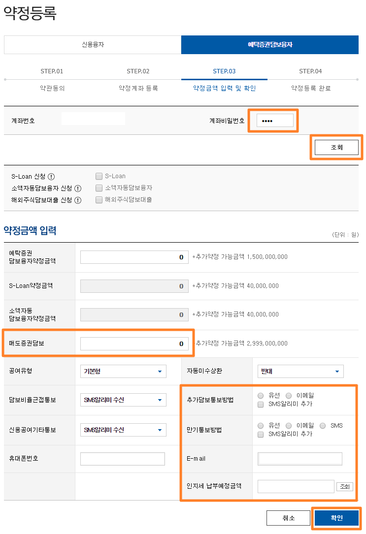This screenshot has height=534, width=366.
Task: Check the S-Loan checkbox
Action: [x=99, y=176]
